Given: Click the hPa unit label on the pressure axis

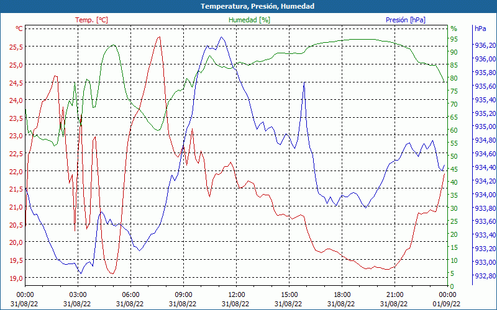Looking at the screenshot, I should point(480,29).
